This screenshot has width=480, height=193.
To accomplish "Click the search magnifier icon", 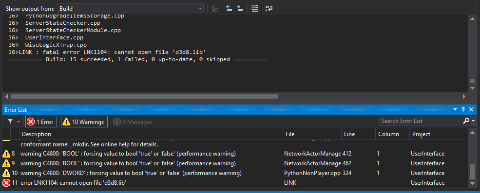I will click(x=466, y=121).
